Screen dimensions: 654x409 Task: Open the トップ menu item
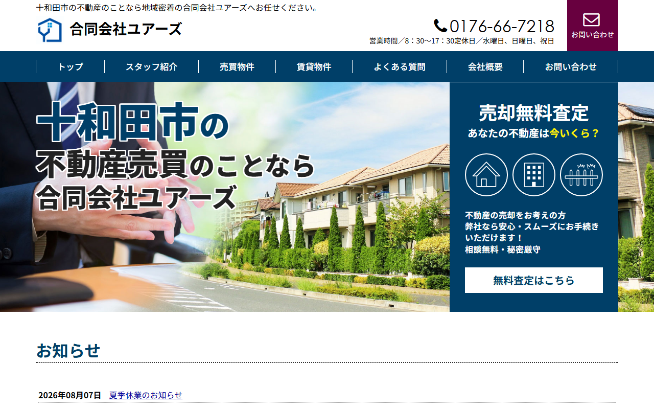71,66
